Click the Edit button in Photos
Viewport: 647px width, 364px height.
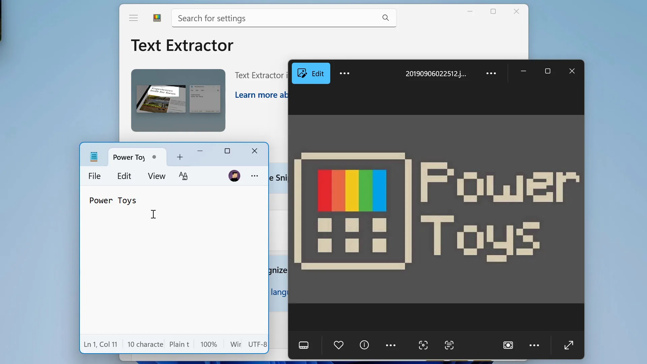311,73
